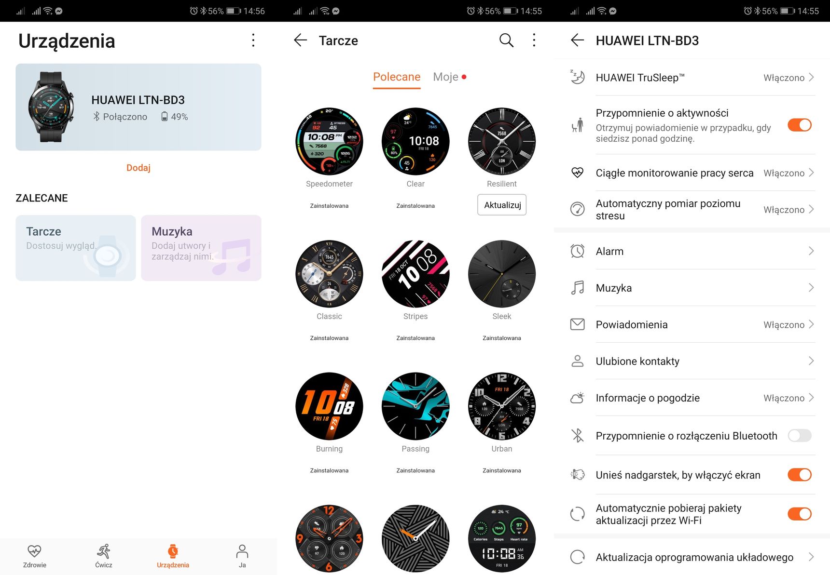This screenshot has width=830, height=575.
Task: Tap the Powiadomienia envelope icon
Action: click(x=577, y=324)
